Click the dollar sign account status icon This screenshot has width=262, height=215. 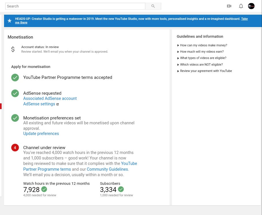[x=13, y=49]
